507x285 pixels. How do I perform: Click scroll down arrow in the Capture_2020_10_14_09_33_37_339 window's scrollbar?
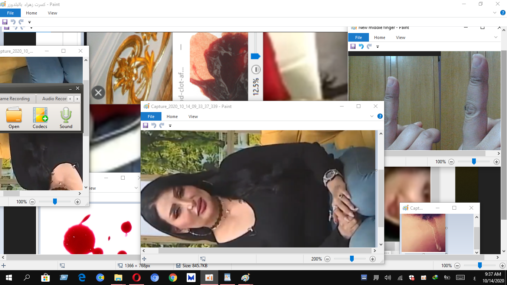(x=380, y=245)
